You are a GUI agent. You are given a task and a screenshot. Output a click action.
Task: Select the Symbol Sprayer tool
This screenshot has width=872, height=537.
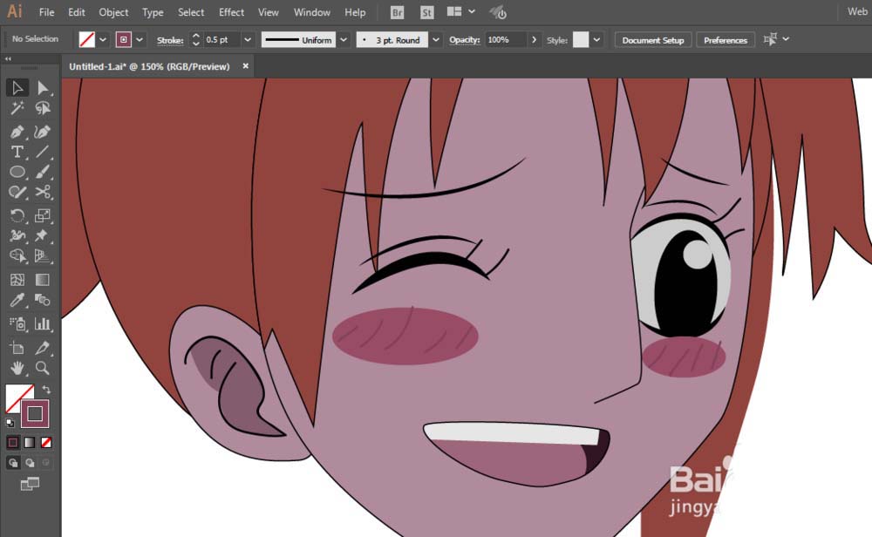(17, 324)
